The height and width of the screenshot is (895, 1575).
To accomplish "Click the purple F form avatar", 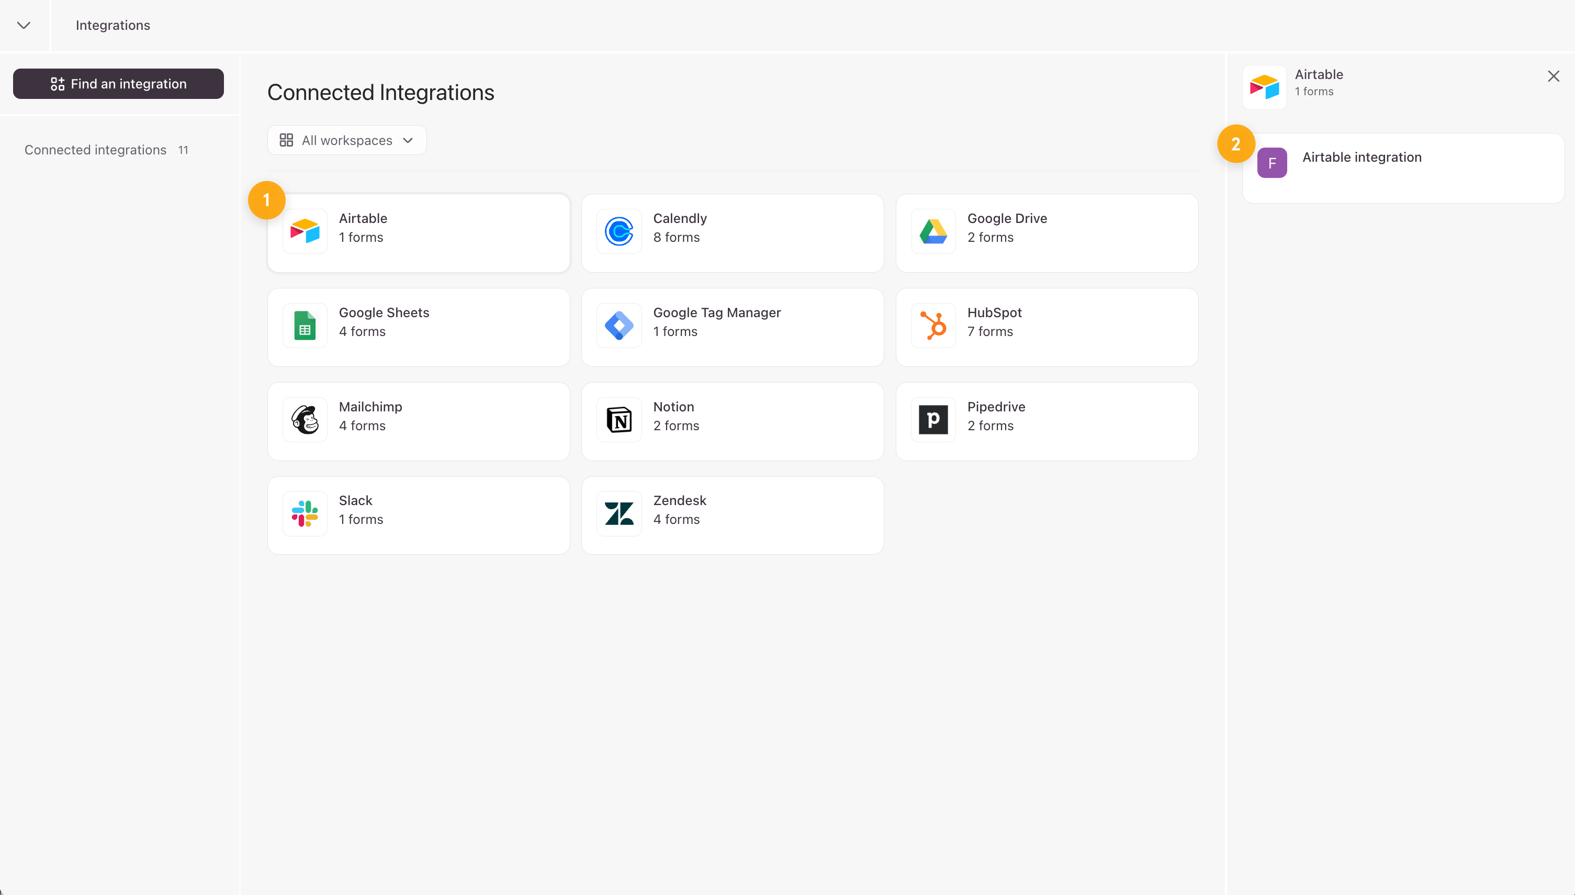I will pos(1272,163).
